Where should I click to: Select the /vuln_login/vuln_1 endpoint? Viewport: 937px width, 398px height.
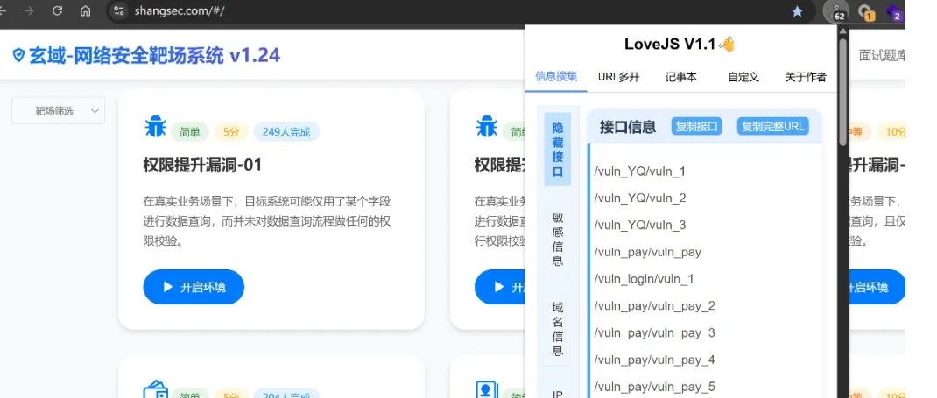(645, 279)
